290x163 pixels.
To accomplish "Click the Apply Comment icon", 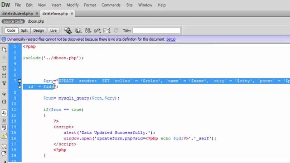I will point(4,146).
